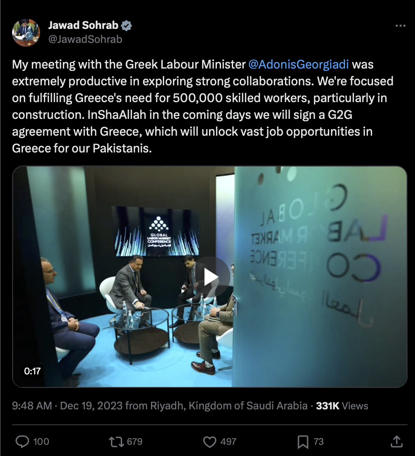415x456 pixels.
Task: Click the 73 bookmarks count
Action: pyautogui.click(x=318, y=442)
